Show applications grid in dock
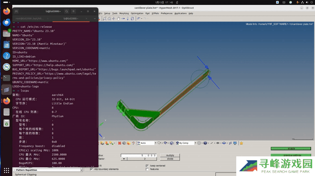The height and width of the screenshot is (176, 315). click(x=6, y=170)
